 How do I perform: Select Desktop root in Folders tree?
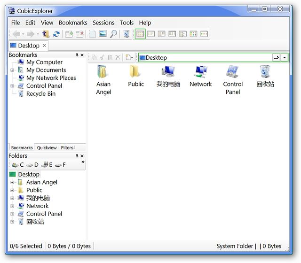click(x=29, y=174)
